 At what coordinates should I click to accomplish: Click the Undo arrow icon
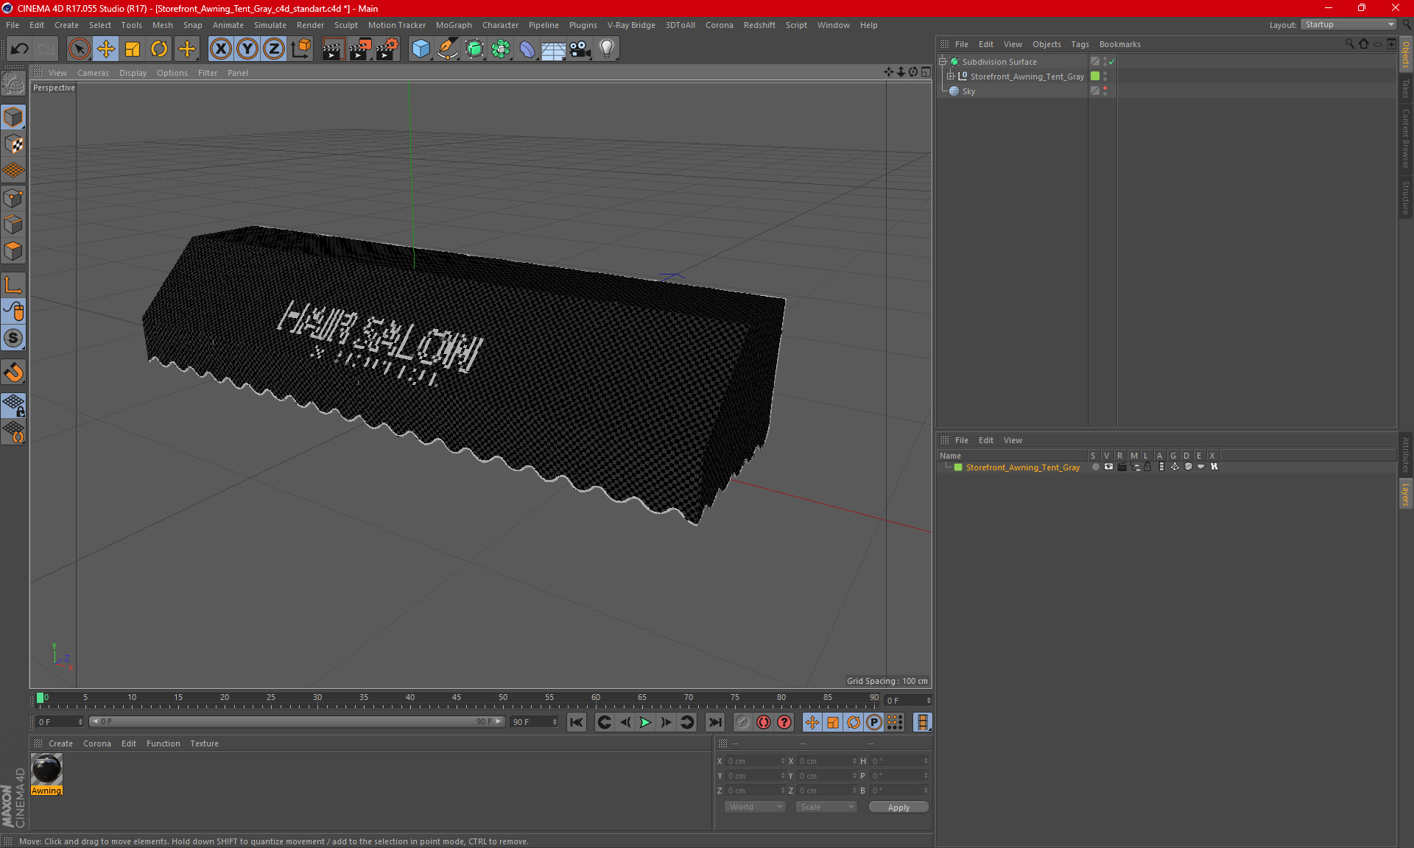tap(20, 49)
